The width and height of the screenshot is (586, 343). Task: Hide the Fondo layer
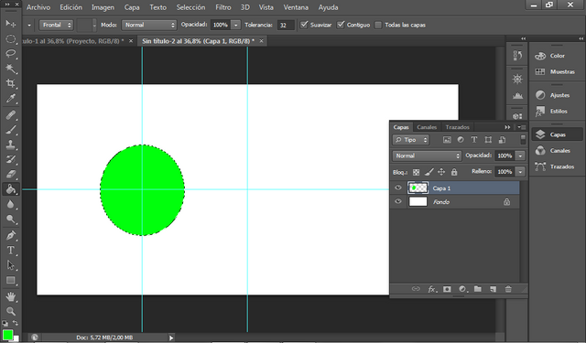(398, 201)
